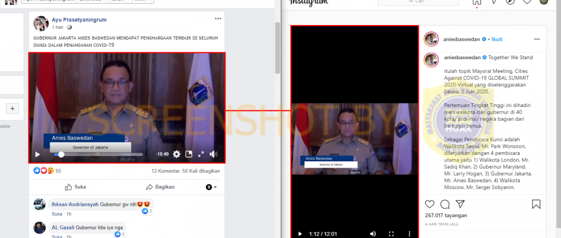Open the comment-as profile selector dropdown
This screenshot has height=238, width=561.
coord(211,187)
